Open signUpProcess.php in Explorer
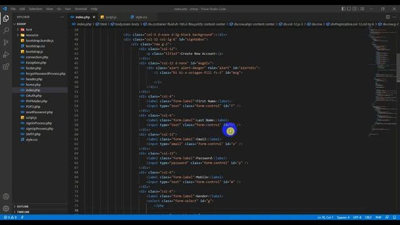The height and width of the screenshot is (225, 400). [x=40, y=129]
